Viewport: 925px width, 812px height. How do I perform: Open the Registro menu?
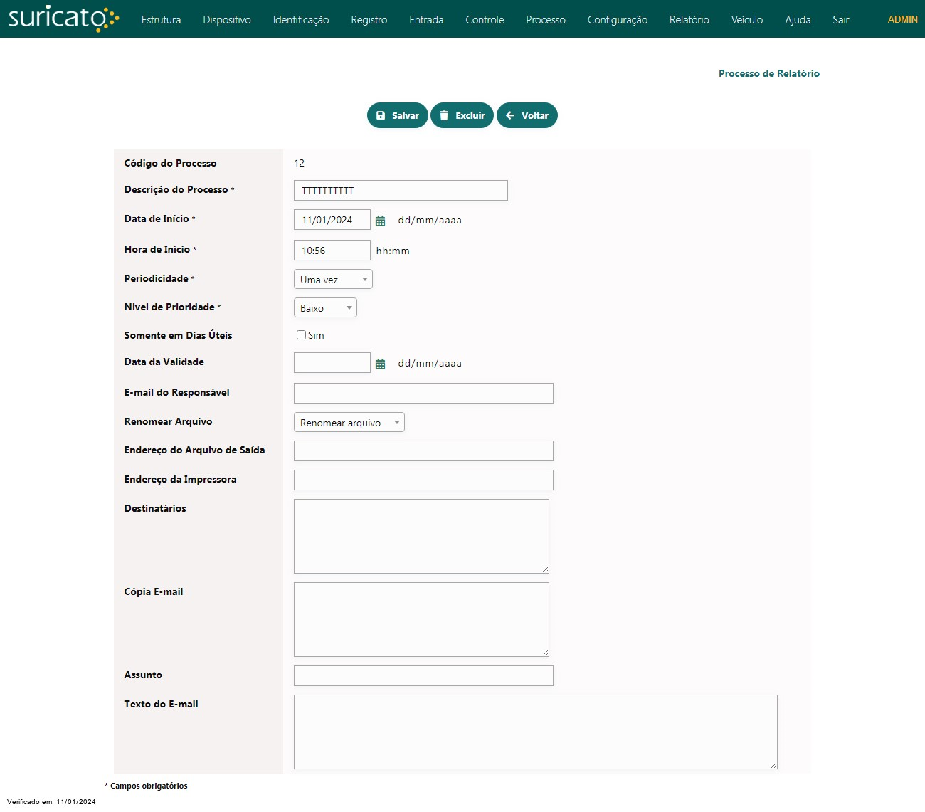click(x=369, y=20)
